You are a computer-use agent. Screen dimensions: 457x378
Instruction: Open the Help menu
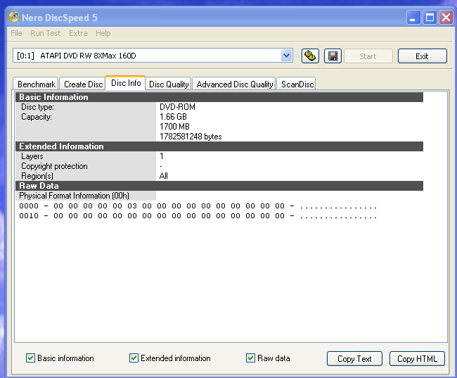103,33
